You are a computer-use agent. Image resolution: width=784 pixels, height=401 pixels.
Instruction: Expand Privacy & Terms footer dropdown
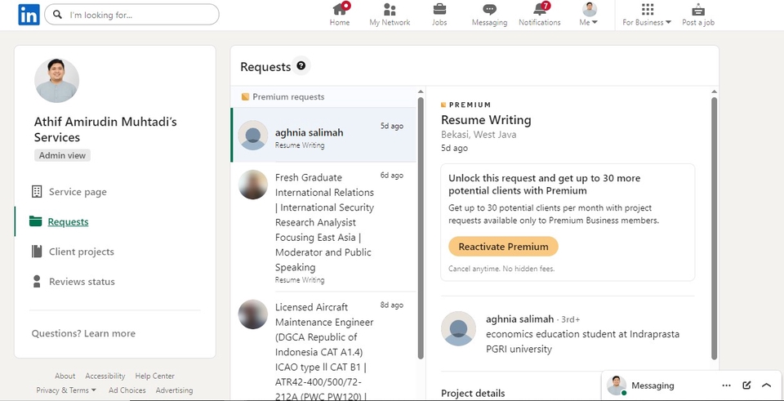[x=66, y=390]
